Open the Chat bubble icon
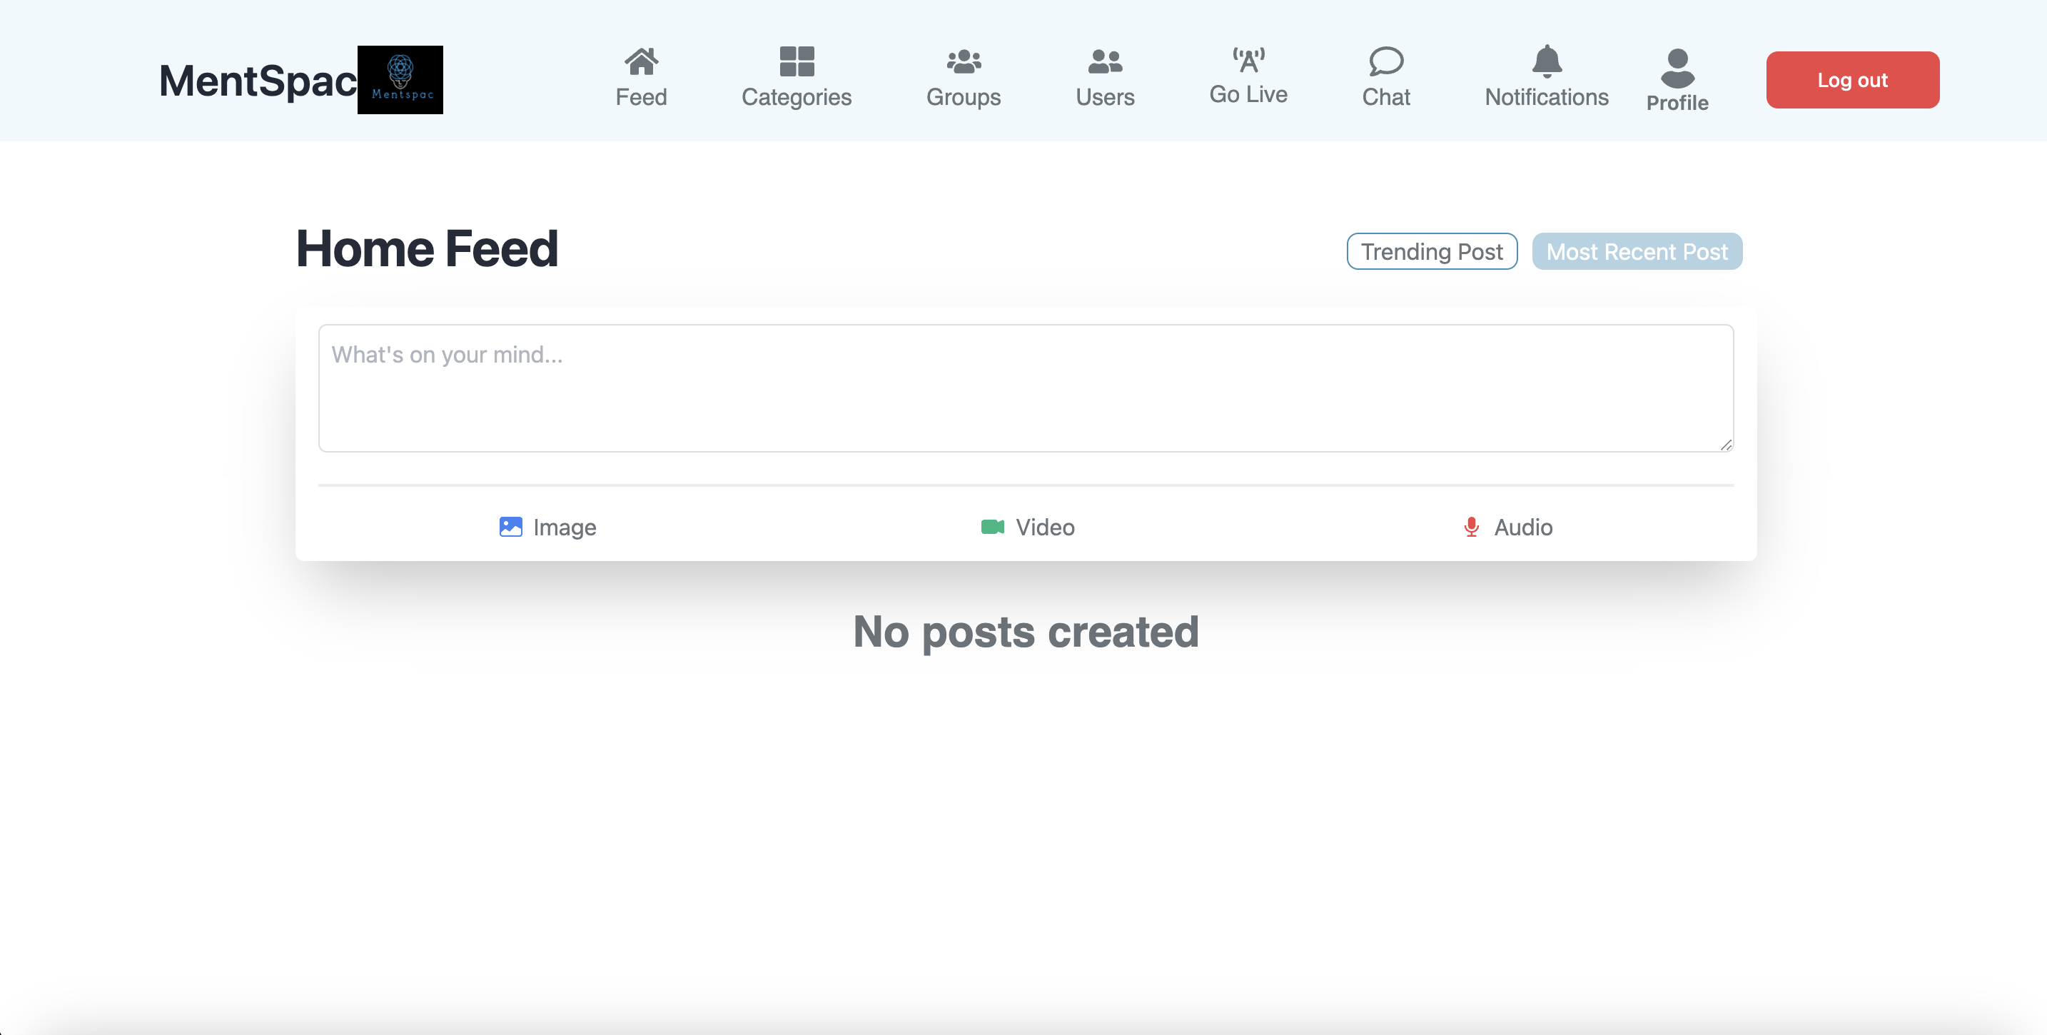Viewport: 2047px width, 1035px height. tap(1386, 61)
